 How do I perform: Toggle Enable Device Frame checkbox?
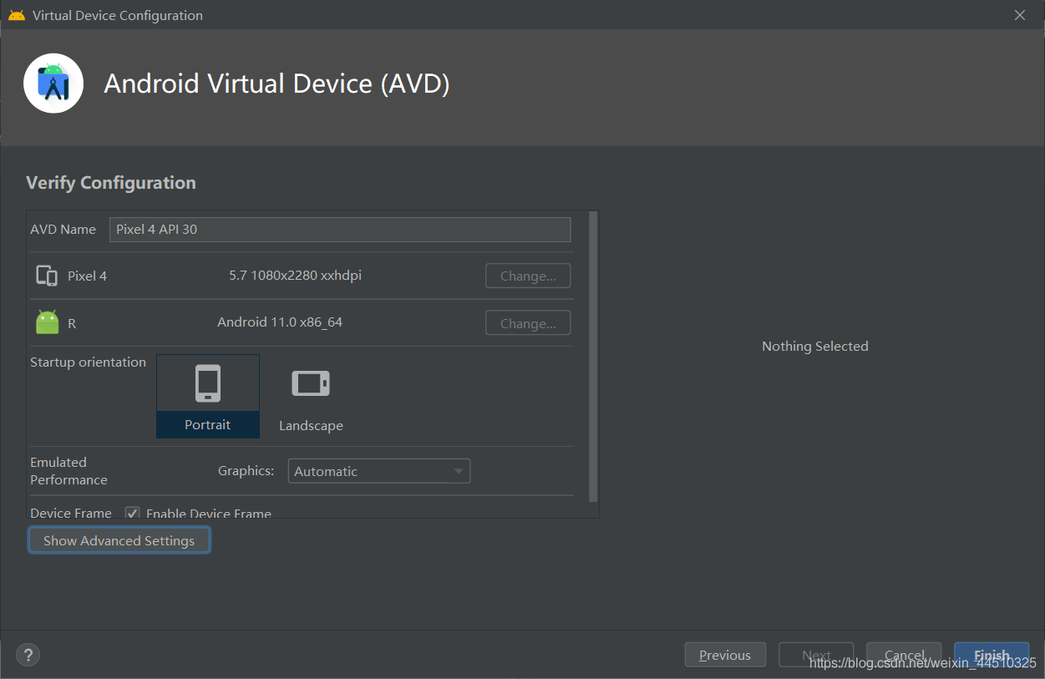(x=132, y=513)
